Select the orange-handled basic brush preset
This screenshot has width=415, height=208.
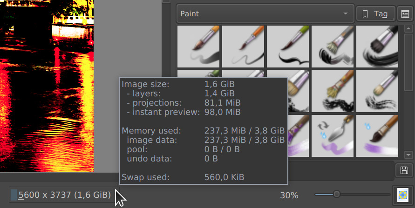[198, 46]
